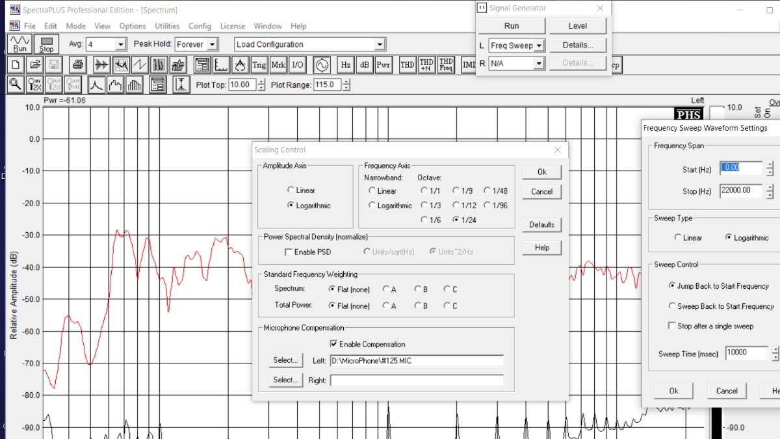
Task: Increase Plot Top value with up arrow
Action: pyautogui.click(x=261, y=82)
